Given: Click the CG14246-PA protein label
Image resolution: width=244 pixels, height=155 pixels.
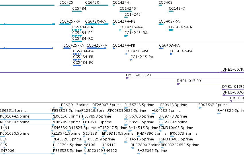Looking at the screenshot, I should tap(142, 57).
